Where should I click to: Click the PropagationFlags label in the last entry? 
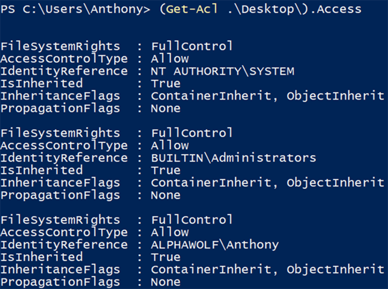pos(60,282)
